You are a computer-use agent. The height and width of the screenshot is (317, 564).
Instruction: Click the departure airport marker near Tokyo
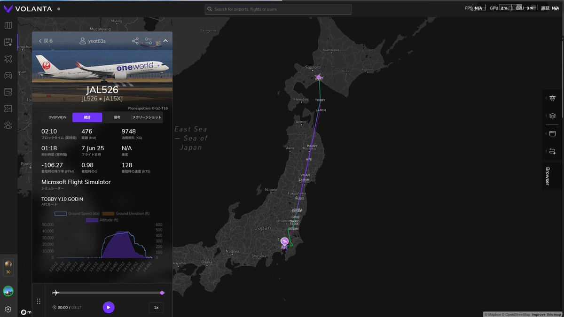(x=284, y=241)
